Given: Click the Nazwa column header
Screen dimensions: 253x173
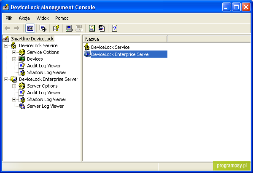Looking at the screenshot, I should (125, 39).
